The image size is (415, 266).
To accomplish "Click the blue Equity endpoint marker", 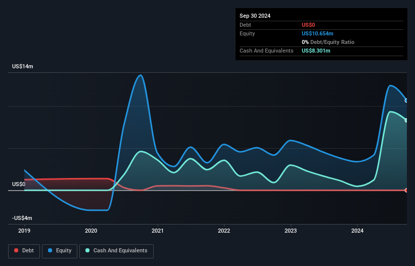I will coord(406,101).
